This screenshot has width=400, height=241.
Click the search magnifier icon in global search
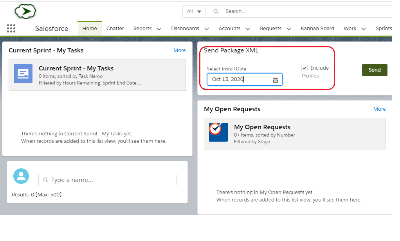pos(216,11)
